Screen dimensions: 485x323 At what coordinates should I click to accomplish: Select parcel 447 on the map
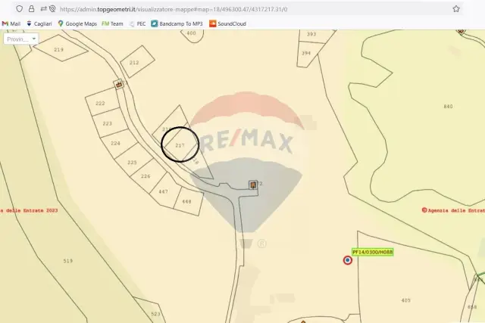point(164,192)
